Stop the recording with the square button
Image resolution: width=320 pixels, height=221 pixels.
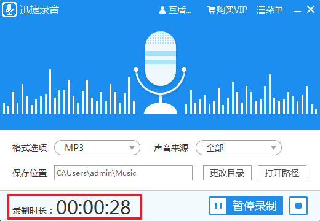tap(298, 206)
